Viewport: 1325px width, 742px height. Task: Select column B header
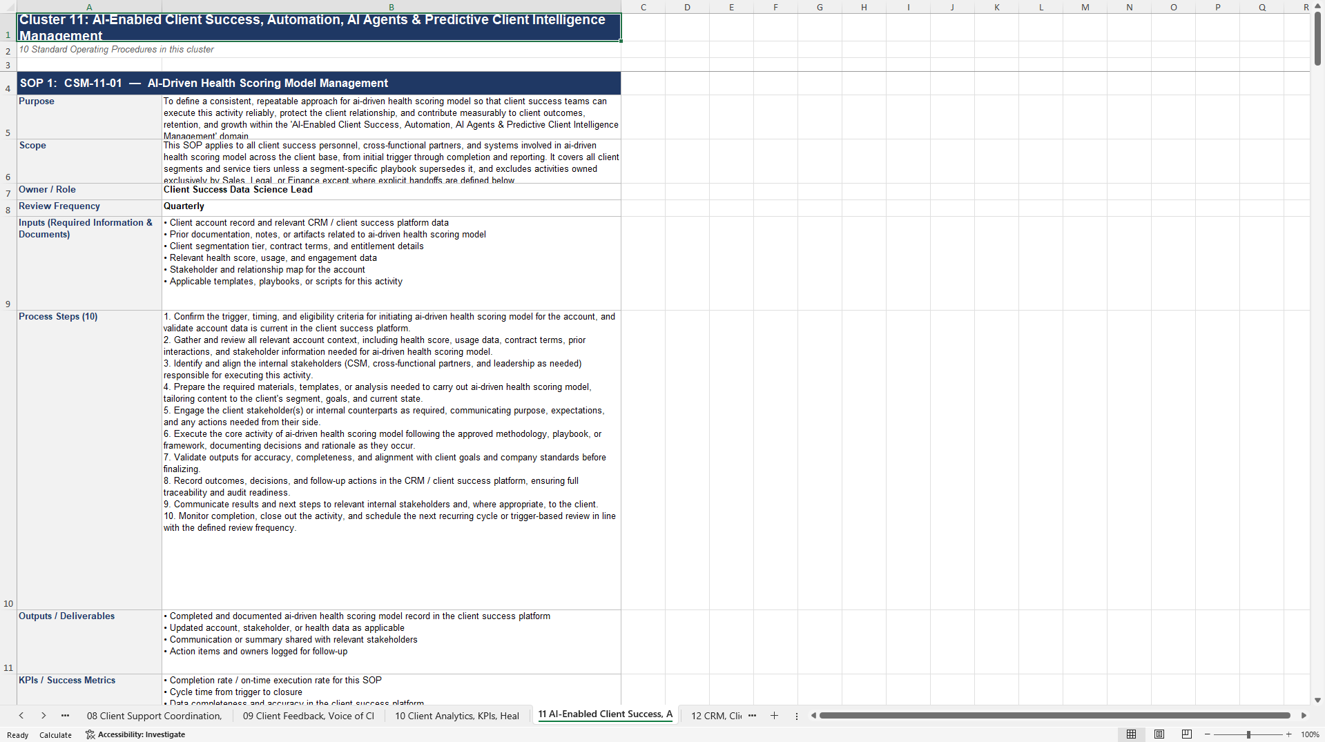tap(391, 7)
